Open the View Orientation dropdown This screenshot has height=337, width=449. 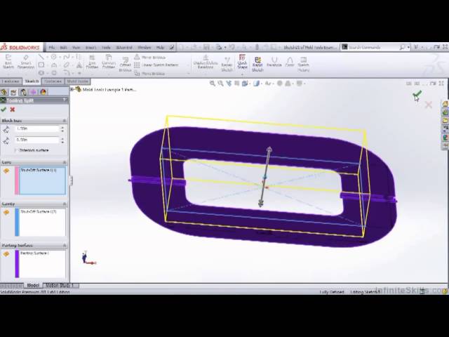(x=250, y=84)
